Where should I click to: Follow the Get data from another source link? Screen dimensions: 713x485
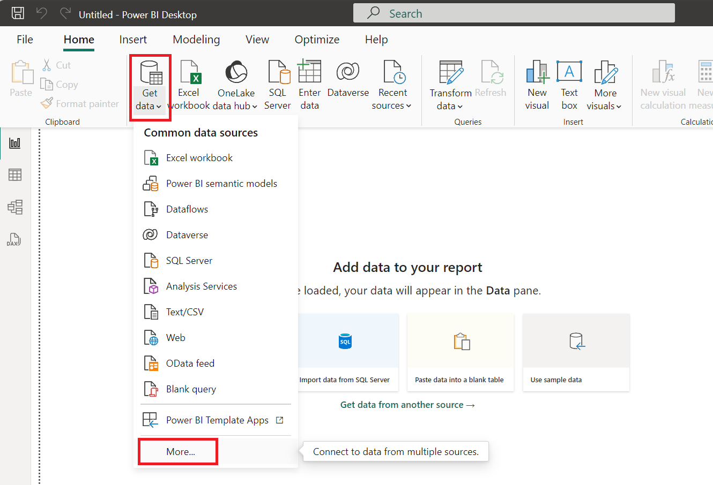[407, 405]
